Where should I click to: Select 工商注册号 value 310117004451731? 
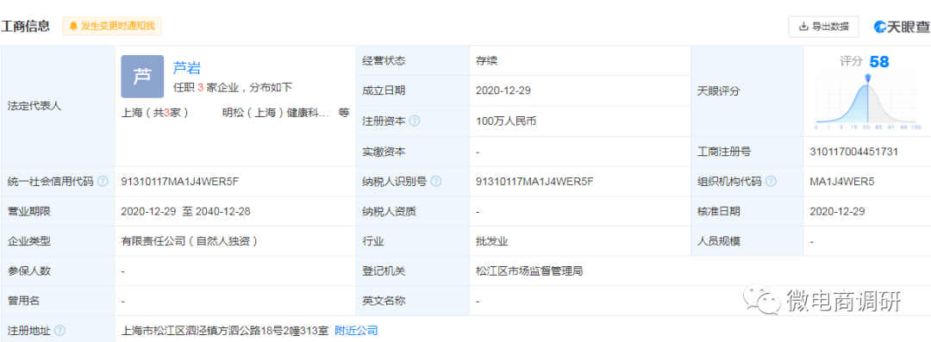[853, 152]
